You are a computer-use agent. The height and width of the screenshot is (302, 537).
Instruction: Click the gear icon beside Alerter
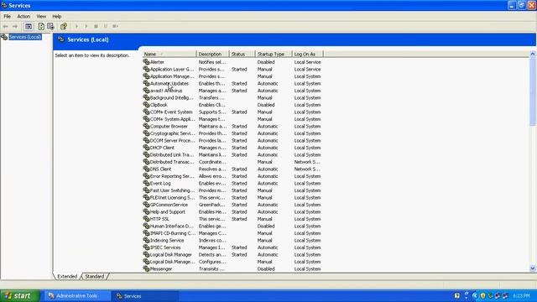coord(146,62)
